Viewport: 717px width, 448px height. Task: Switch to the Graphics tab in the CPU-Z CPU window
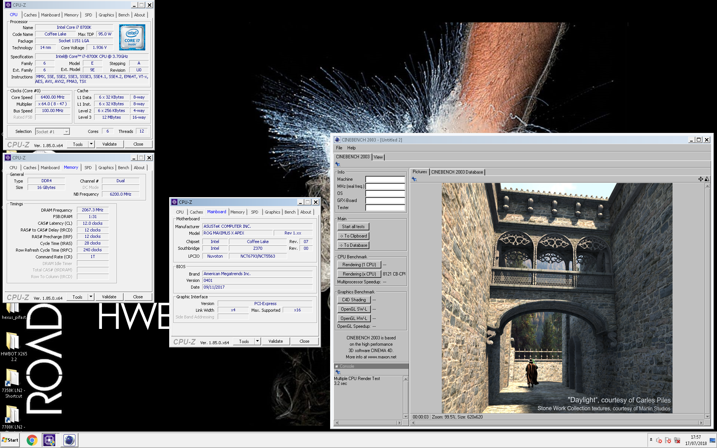click(x=106, y=15)
